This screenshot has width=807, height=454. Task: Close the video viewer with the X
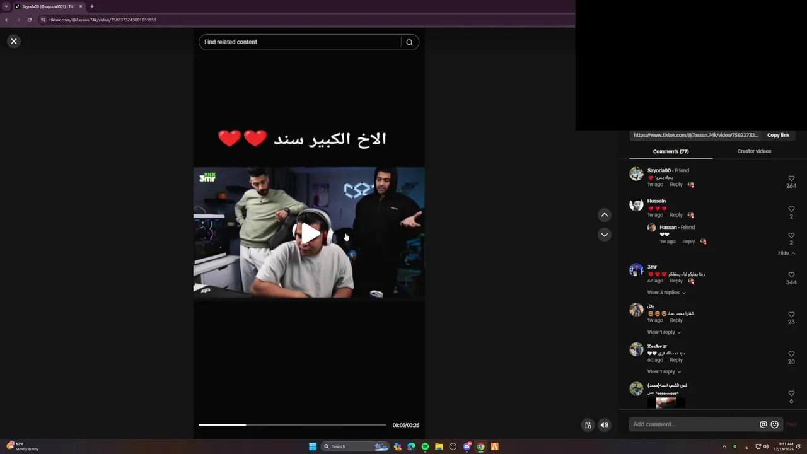13,41
